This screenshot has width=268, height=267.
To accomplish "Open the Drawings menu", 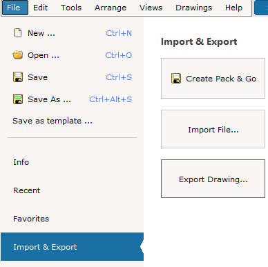I will (194, 8).
